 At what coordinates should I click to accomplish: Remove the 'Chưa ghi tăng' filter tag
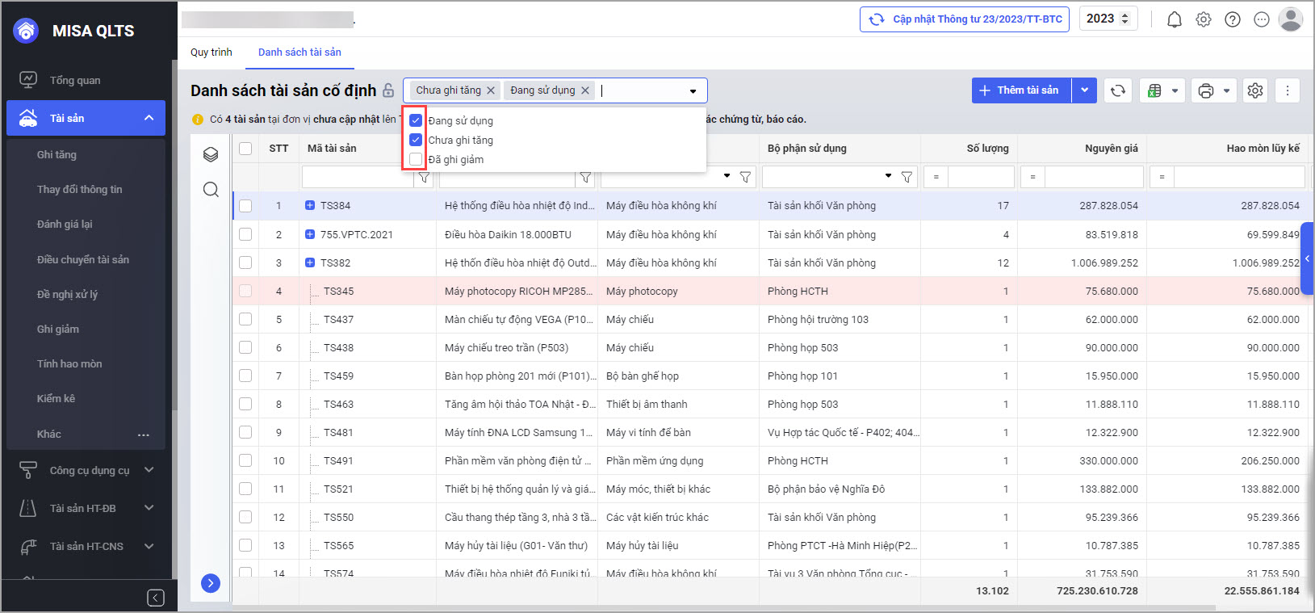491,90
